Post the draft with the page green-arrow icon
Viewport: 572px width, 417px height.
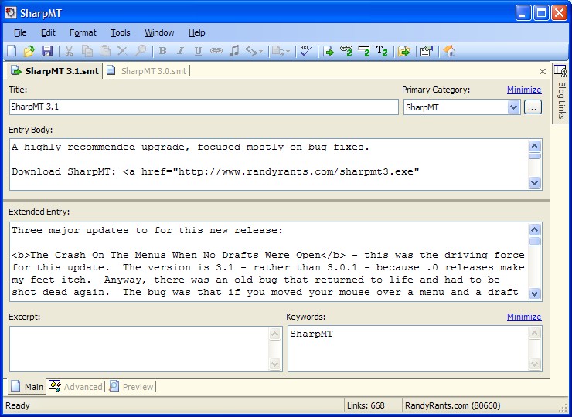tap(329, 51)
